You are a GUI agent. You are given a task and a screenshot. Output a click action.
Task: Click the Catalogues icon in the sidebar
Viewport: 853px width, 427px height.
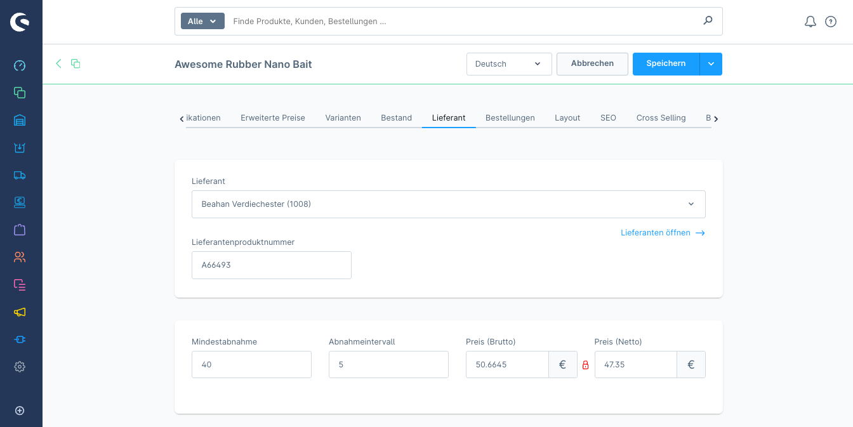point(20,93)
